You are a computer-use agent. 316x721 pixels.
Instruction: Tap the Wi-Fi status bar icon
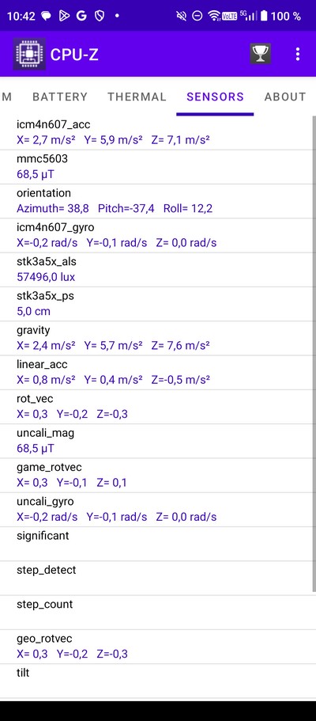pos(213,16)
